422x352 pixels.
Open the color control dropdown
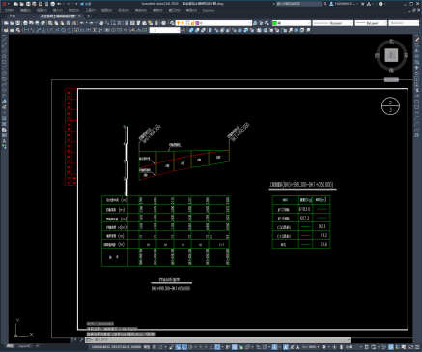(309, 23)
